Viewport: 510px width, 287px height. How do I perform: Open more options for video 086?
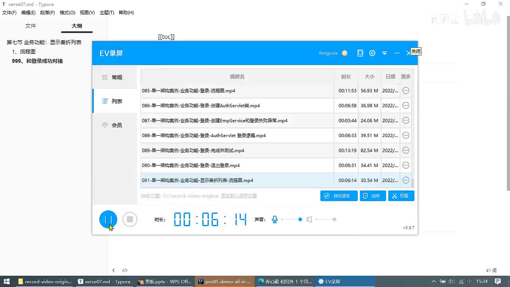point(406,106)
